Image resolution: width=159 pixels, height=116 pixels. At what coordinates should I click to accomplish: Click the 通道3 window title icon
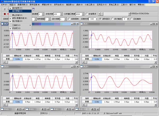coord(82,24)
